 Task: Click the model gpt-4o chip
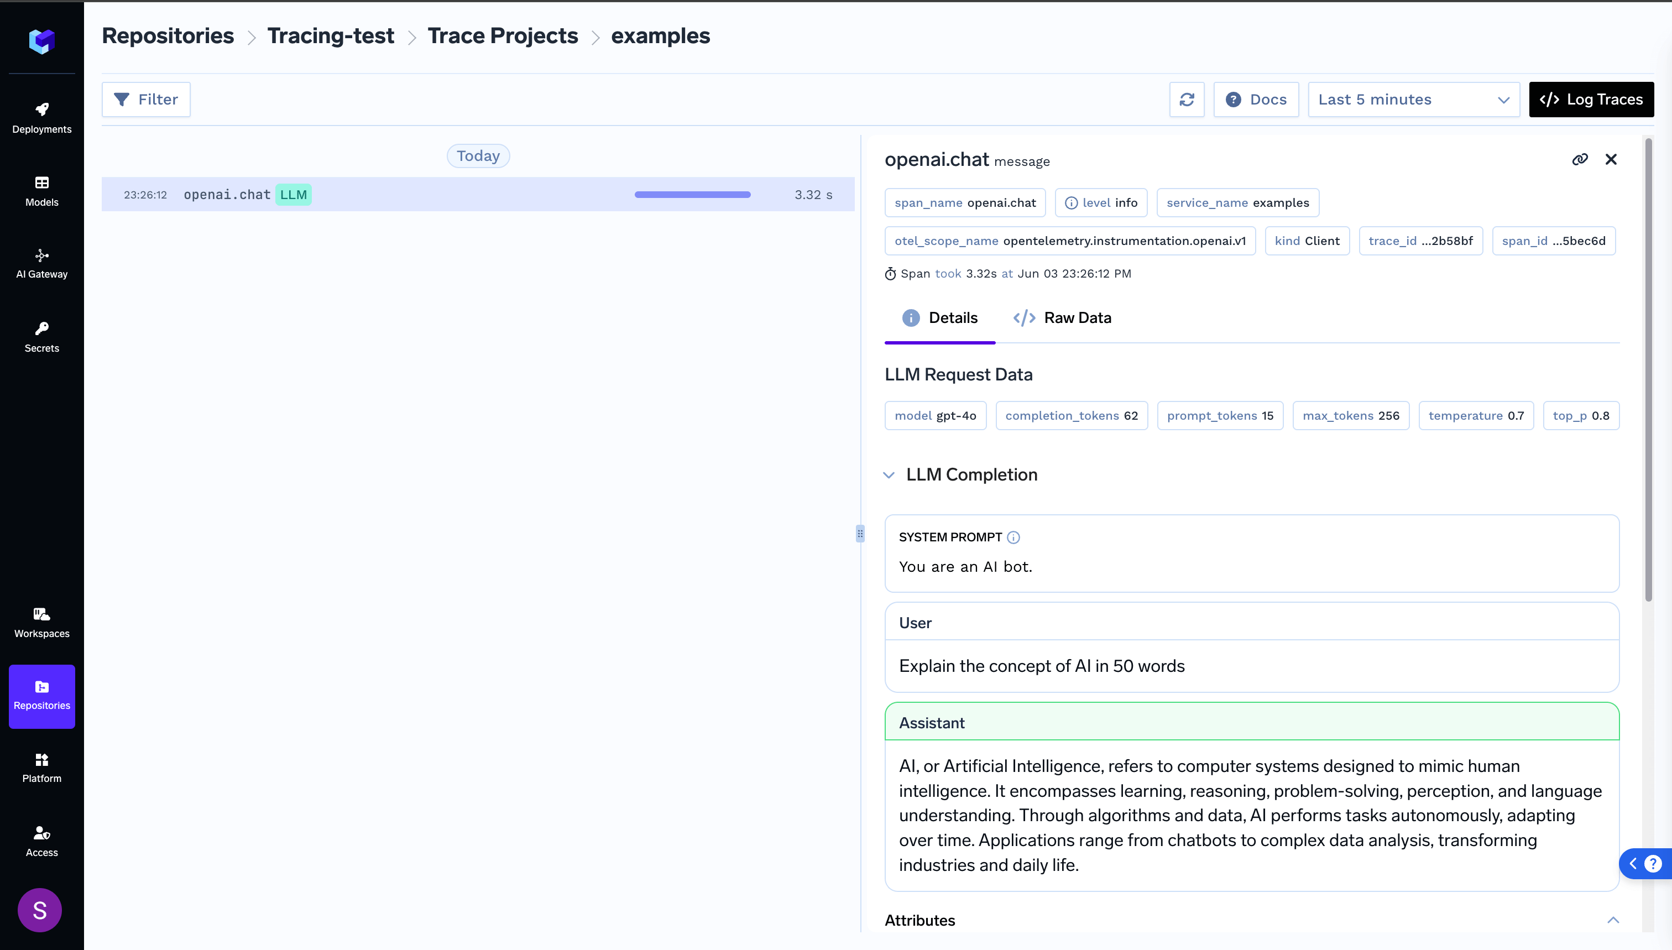pos(936,416)
